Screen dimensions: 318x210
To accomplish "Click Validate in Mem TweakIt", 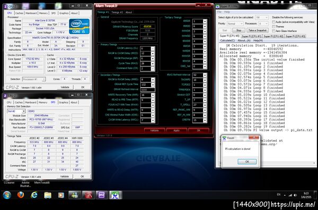I will click(154, 130).
